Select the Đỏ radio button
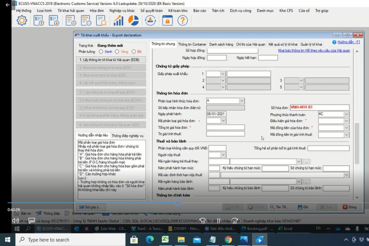The height and width of the screenshot is (246, 369). (x=134, y=52)
